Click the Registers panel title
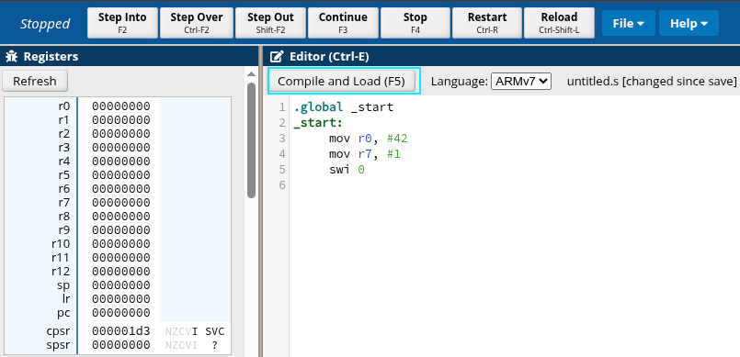The height and width of the screenshot is (357, 740). 51,57
